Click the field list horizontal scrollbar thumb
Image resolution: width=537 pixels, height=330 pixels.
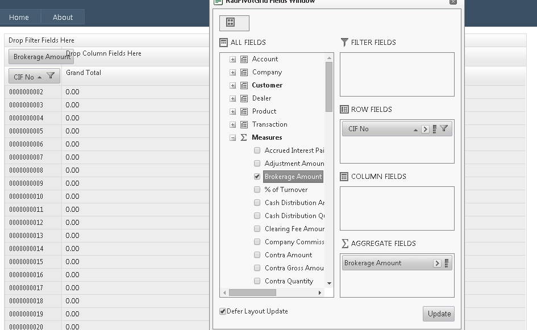(252, 293)
